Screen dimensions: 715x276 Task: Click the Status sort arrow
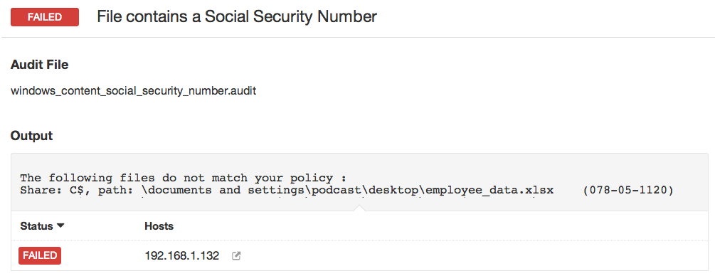pyautogui.click(x=60, y=225)
